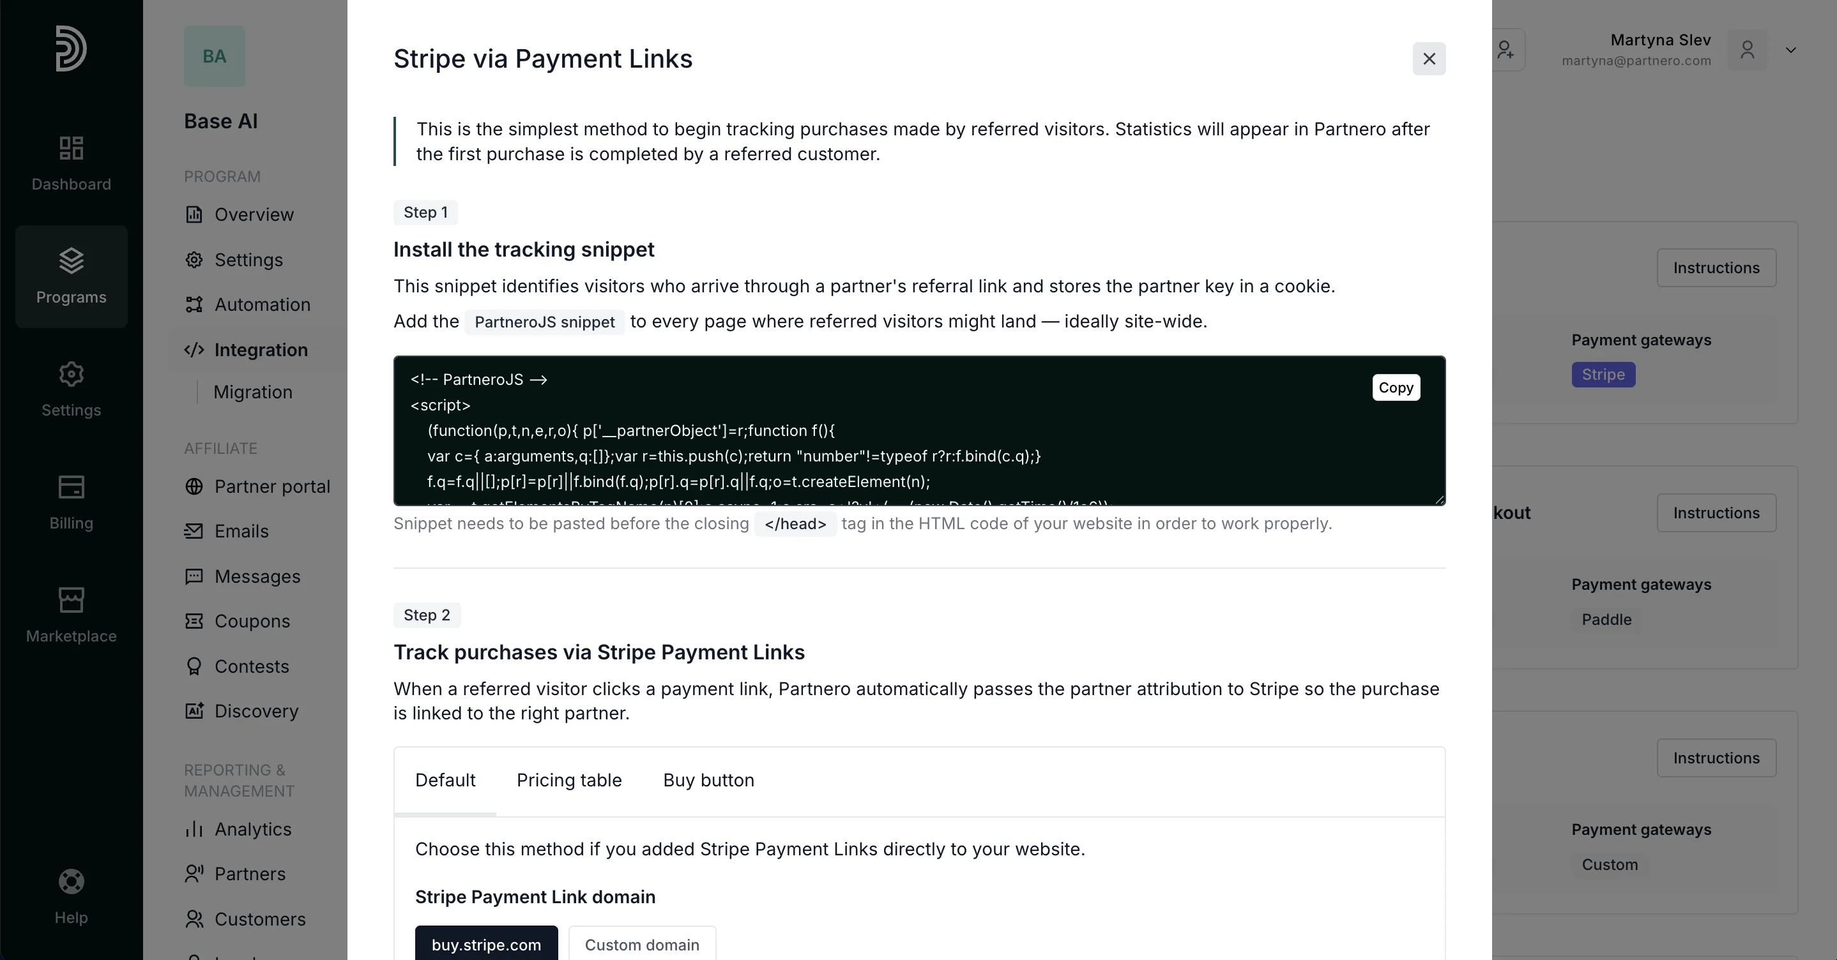Switch to the Buy button tab

point(708,781)
